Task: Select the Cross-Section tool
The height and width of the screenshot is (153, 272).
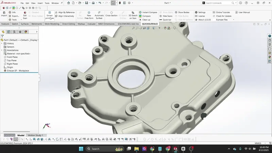Action: click(111, 15)
